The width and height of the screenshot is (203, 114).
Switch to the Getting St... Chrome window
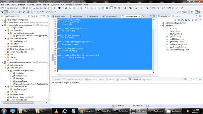[x=86, y=111]
